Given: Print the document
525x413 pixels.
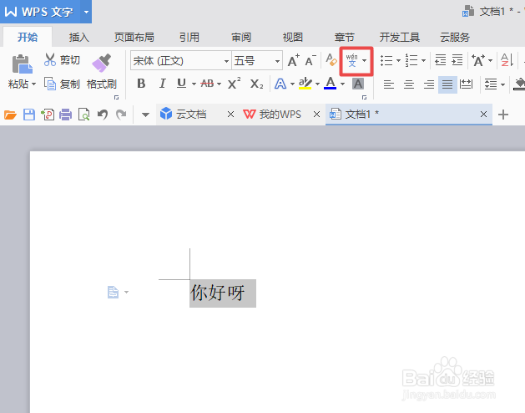Looking at the screenshot, I should click(x=66, y=115).
